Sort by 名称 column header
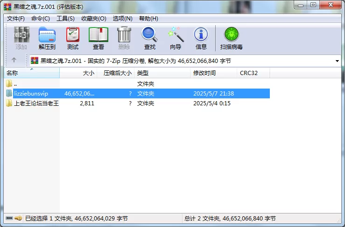Screen dimensions: 345x227 pos(32,73)
